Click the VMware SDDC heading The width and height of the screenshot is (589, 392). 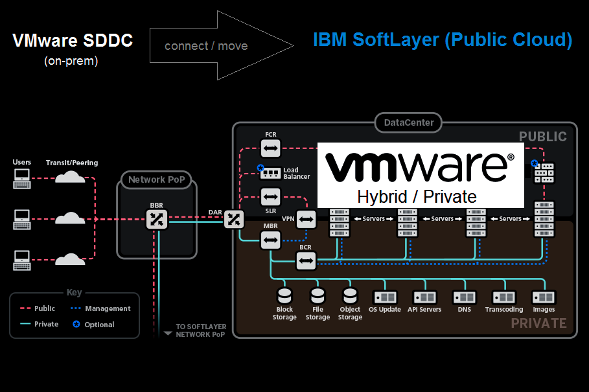73,41
